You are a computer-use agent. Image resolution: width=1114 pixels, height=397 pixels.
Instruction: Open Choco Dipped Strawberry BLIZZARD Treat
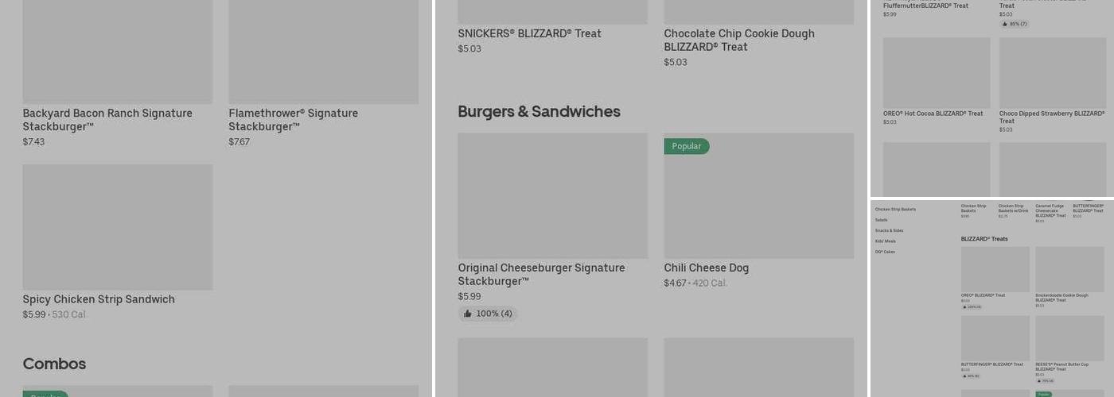(1052, 72)
